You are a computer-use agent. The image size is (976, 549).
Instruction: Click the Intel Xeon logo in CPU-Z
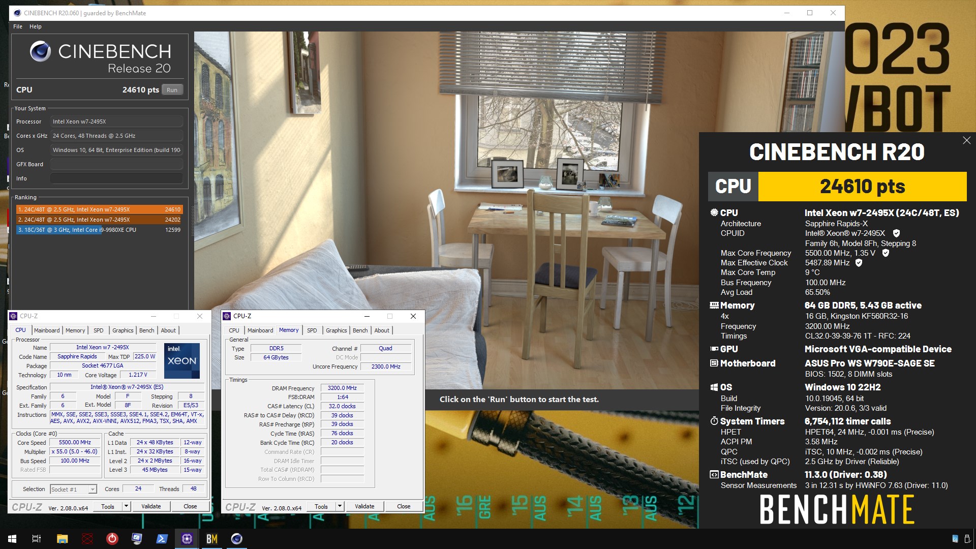point(182,361)
